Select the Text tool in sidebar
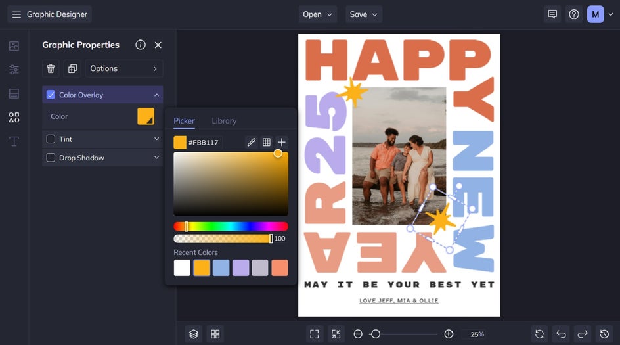Screen dimensions: 620x345 14,141
